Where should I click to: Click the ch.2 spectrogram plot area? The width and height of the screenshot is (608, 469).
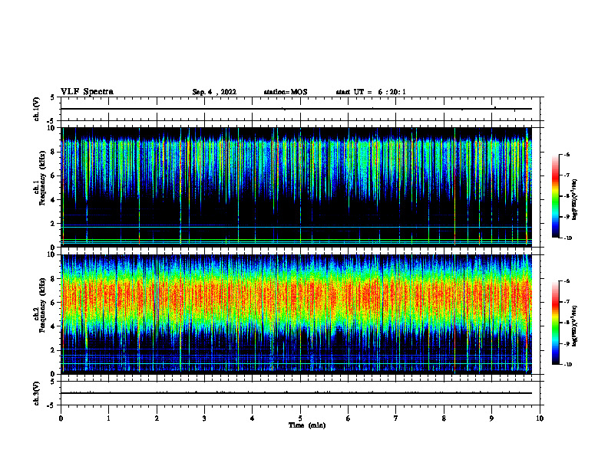(x=296, y=314)
